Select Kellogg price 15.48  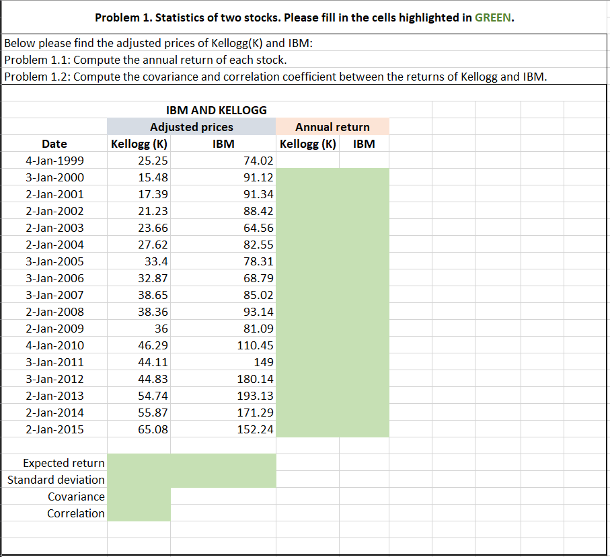point(139,177)
